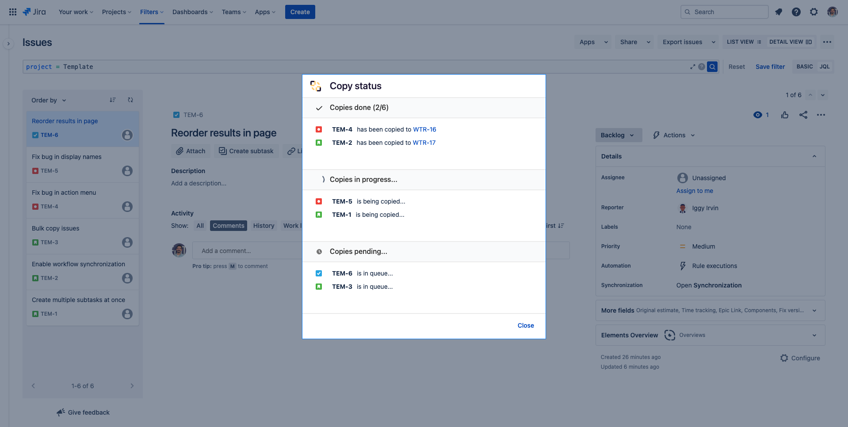Switch the query mode to JQL
This screenshot has height=427, width=848.
pyautogui.click(x=824, y=66)
